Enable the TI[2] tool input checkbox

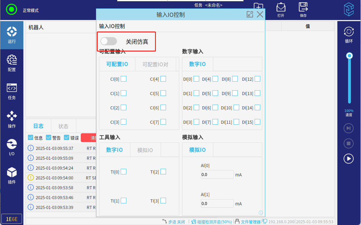point(163,172)
